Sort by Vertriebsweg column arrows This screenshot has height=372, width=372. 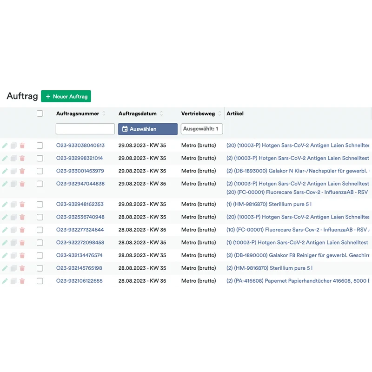(x=219, y=113)
